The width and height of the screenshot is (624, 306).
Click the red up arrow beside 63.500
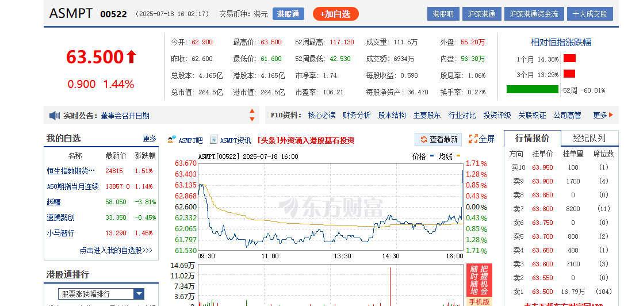point(131,57)
